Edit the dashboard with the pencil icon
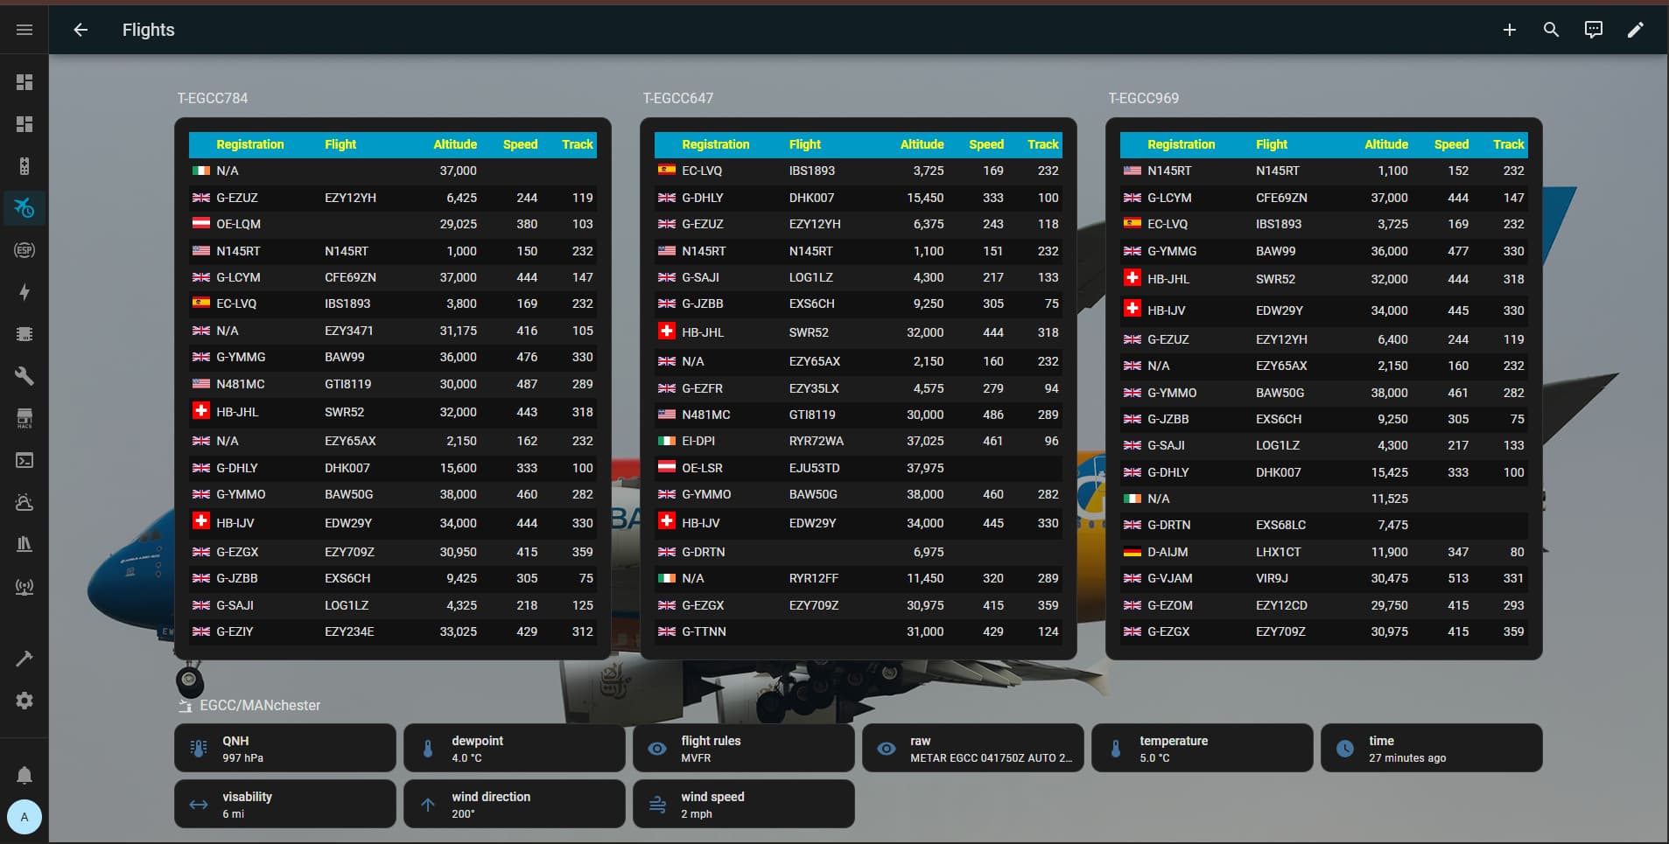1669x844 pixels. (x=1635, y=30)
